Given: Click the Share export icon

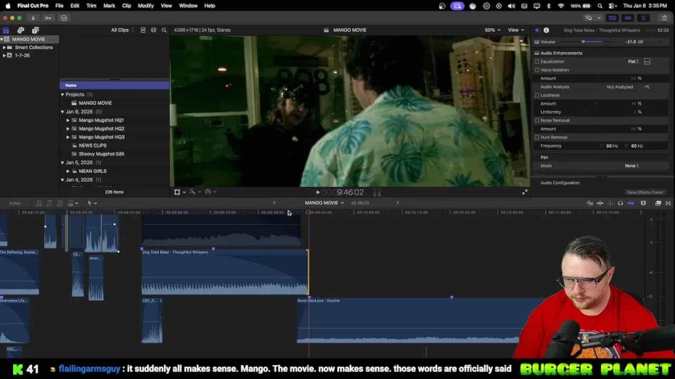Looking at the screenshot, I should 664,18.
